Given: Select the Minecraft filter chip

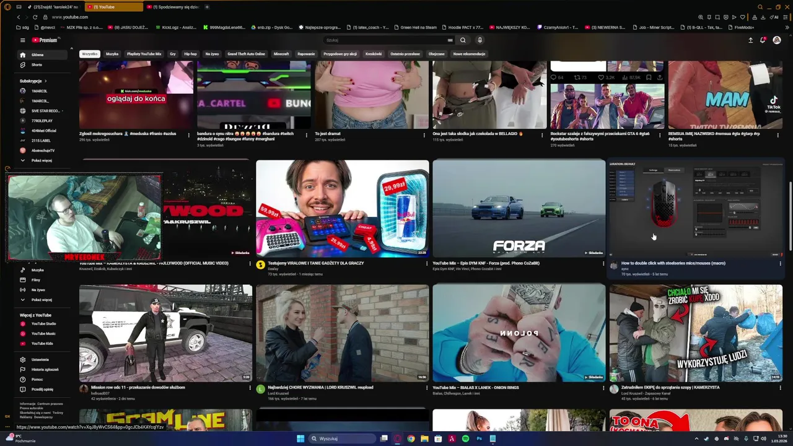Looking at the screenshot, I should point(281,54).
